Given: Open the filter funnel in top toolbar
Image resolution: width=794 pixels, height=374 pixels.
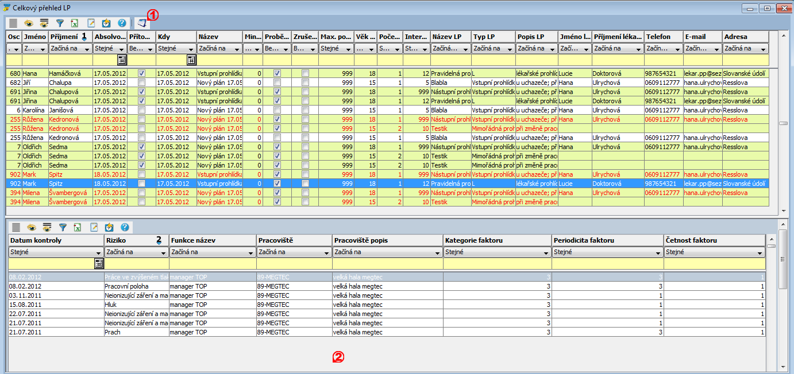Looking at the screenshot, I should (60, 24).
